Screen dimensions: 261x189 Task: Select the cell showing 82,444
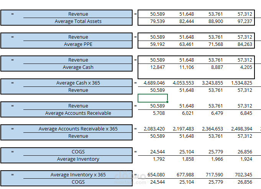[187, 21]
